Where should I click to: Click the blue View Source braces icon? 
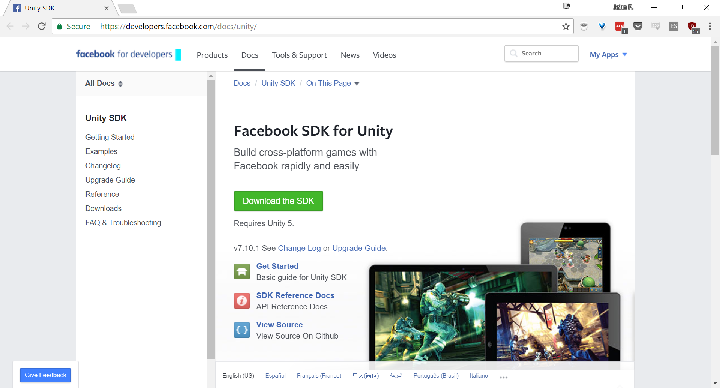point(242,330)
